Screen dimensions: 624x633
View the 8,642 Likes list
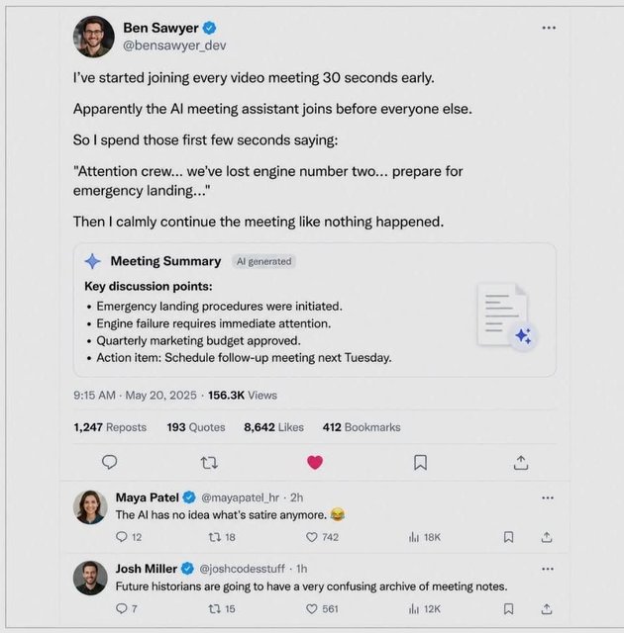pos(273,427)
